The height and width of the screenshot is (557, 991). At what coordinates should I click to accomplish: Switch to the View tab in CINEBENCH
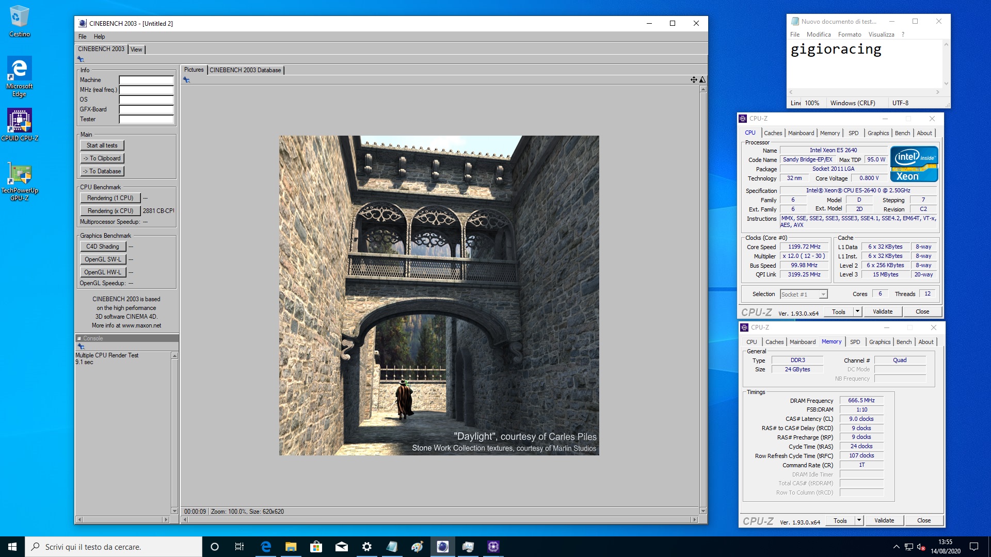(136, 50)
